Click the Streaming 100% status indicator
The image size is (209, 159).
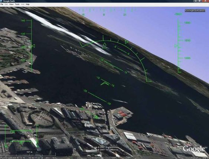tap(104, 158)
